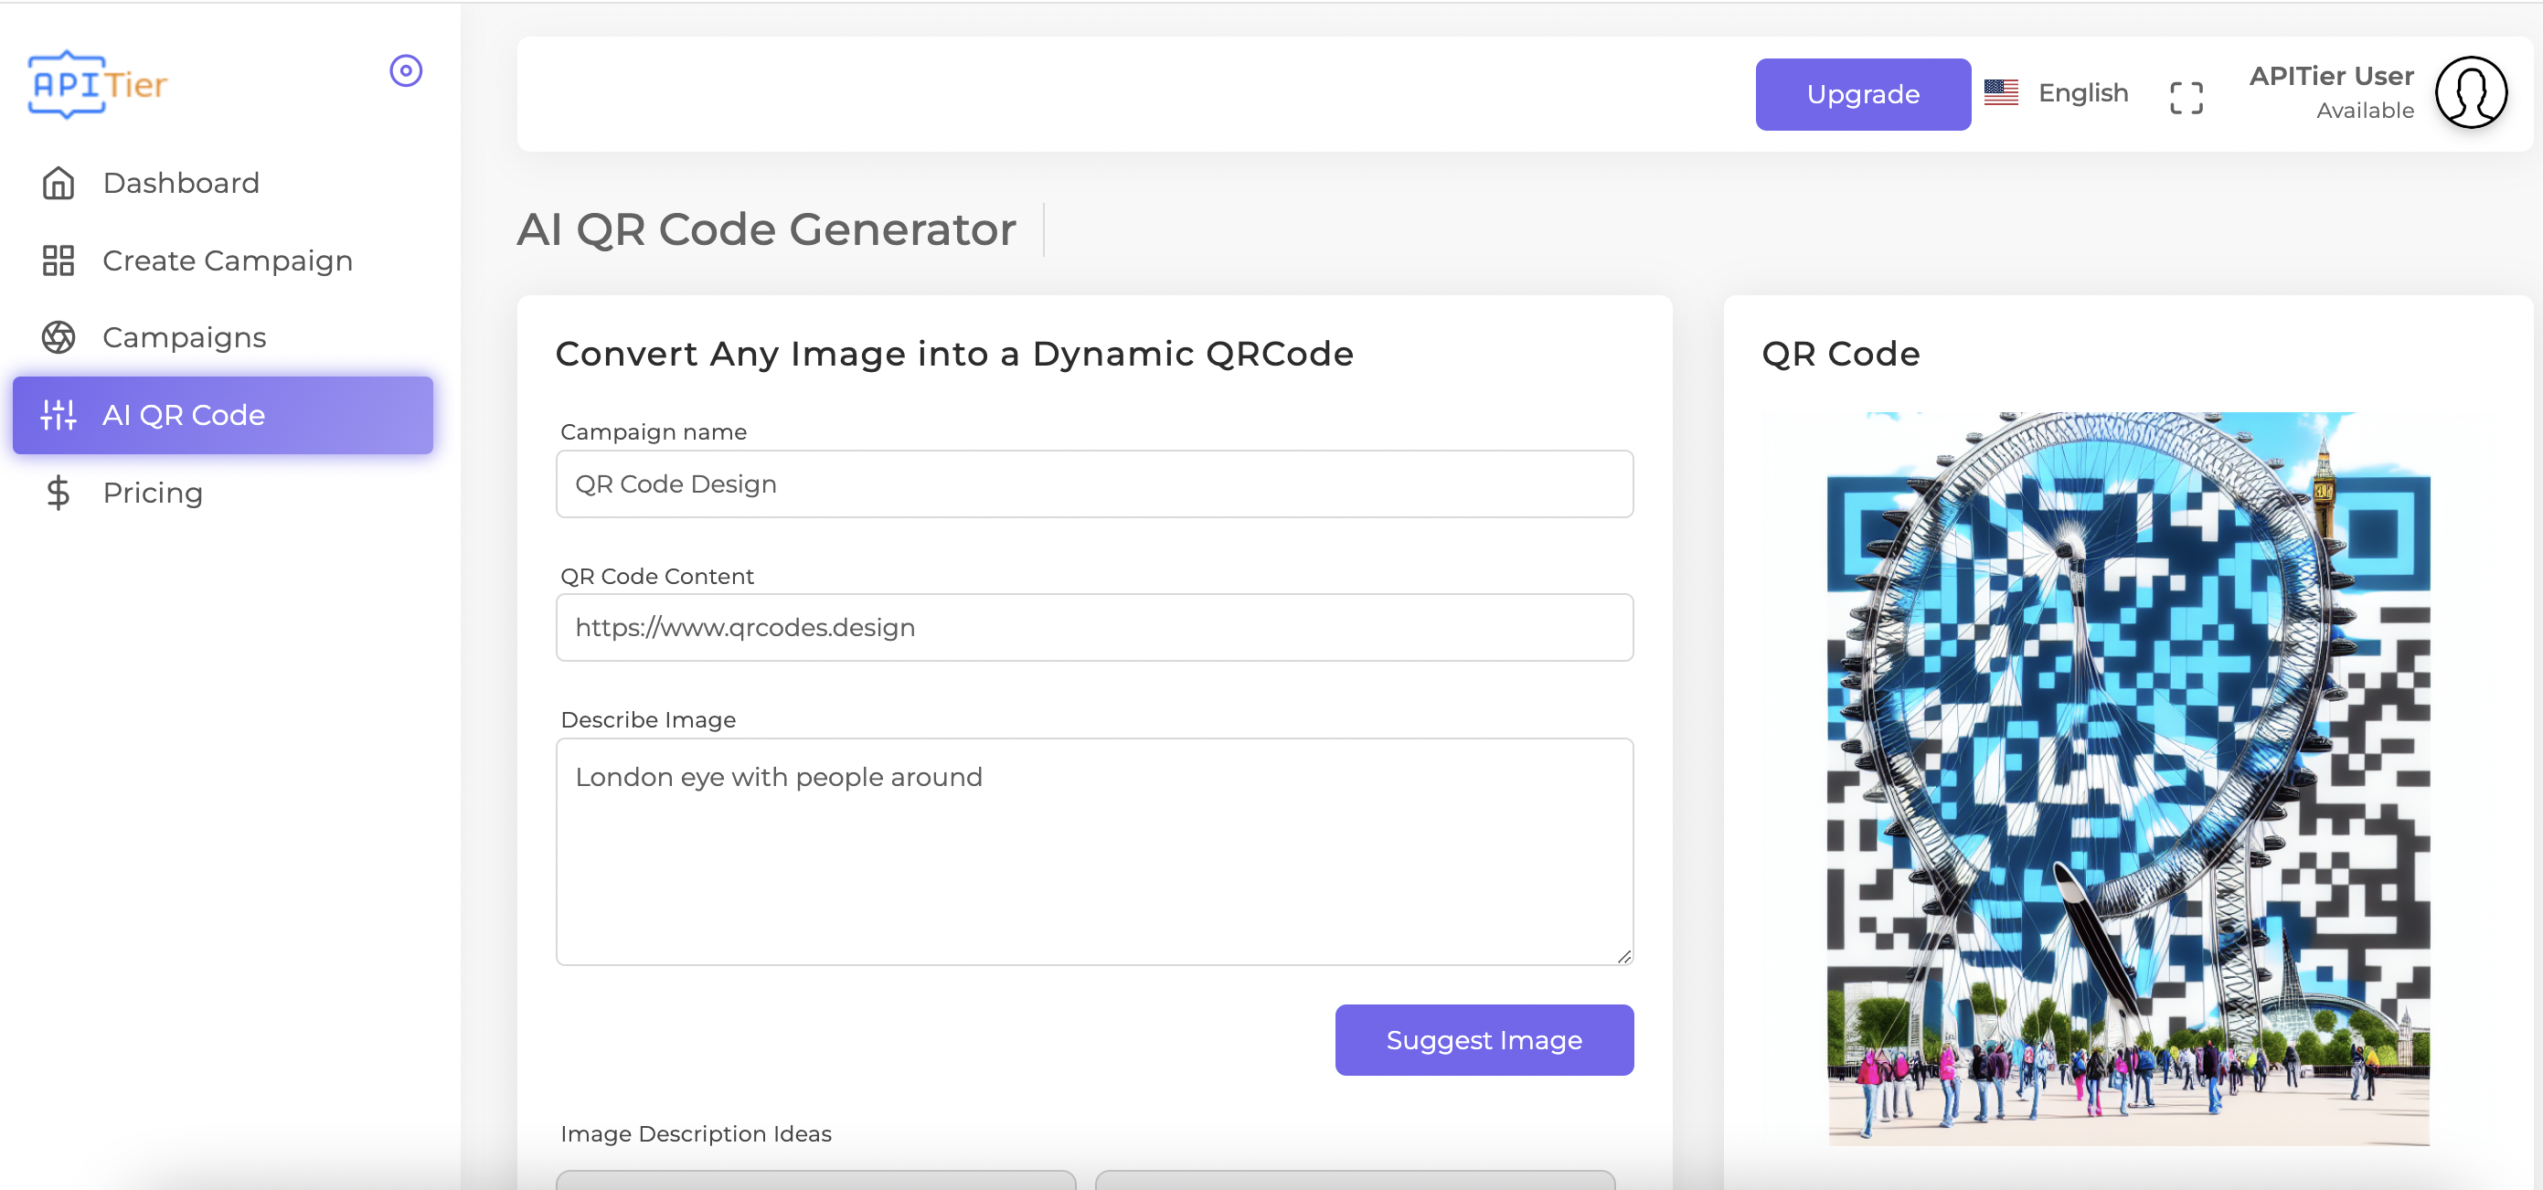Click the US flag icon

click(2001, 92)
